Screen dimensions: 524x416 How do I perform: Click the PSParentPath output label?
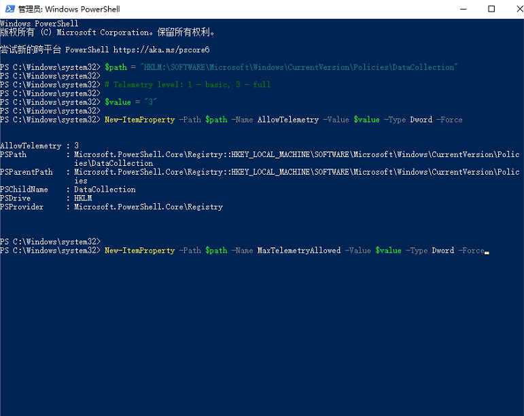[26, 173]
